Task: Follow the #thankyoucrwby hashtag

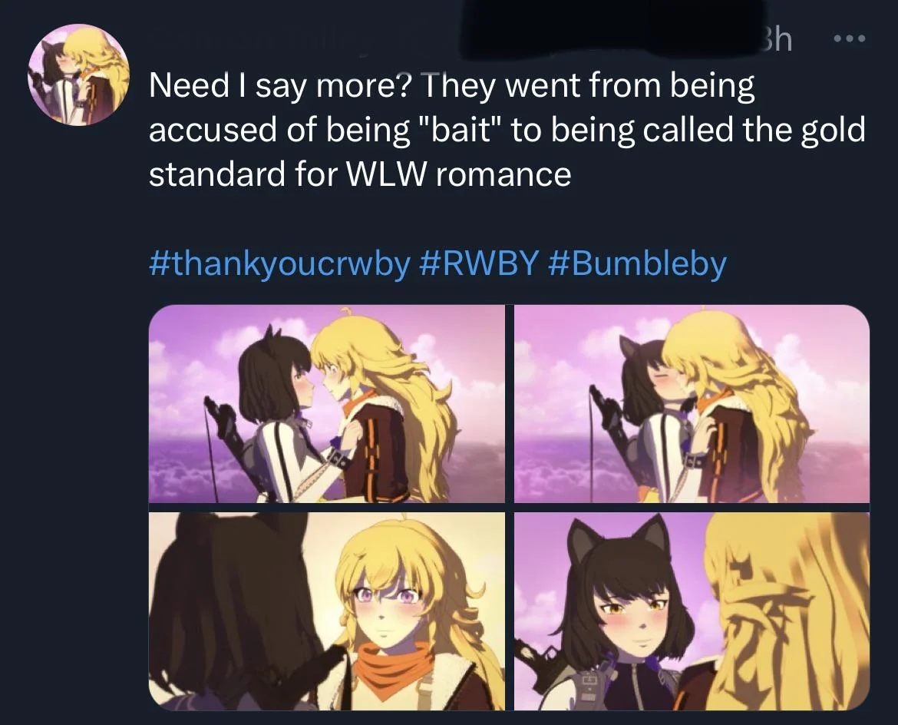Action: point(279,263)
